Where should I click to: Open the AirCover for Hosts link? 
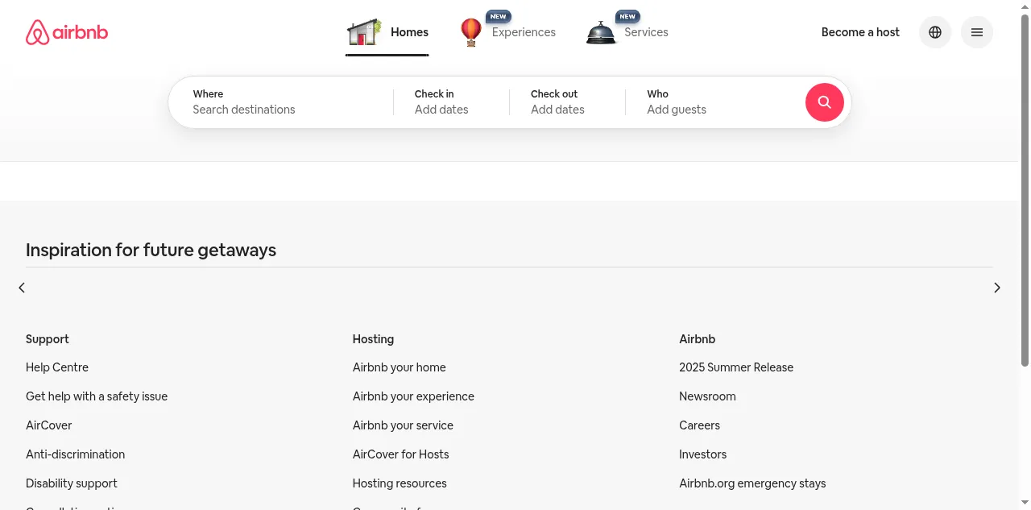coord(400,454)
